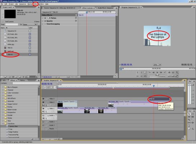Click the Play button in Program monitor

point(158,72)
